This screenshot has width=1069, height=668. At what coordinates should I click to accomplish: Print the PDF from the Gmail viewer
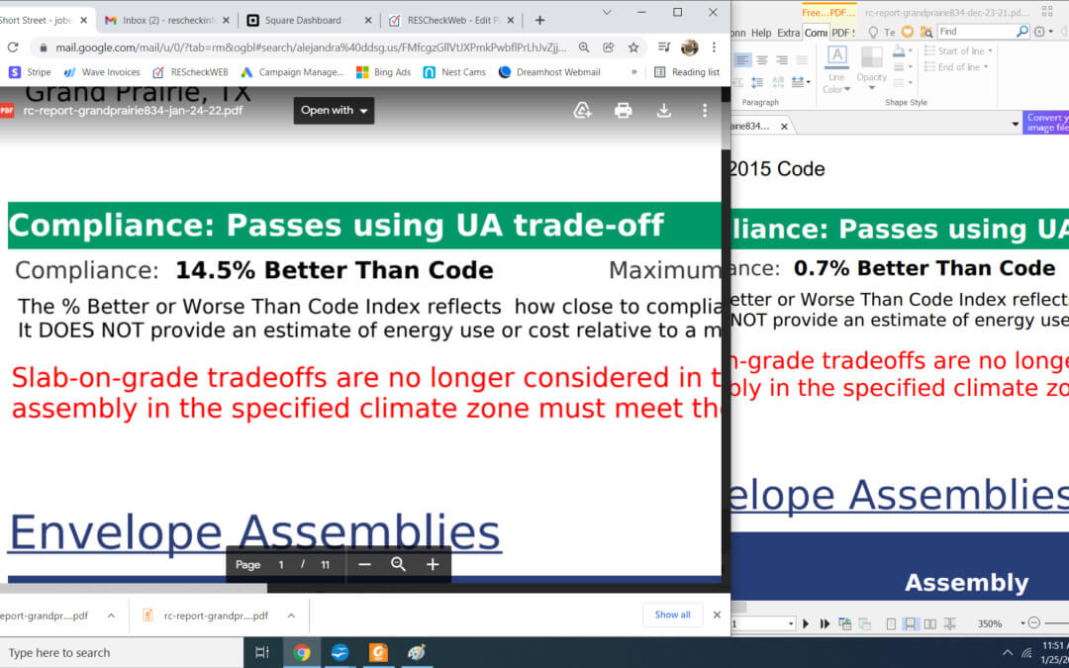point(623,111)
